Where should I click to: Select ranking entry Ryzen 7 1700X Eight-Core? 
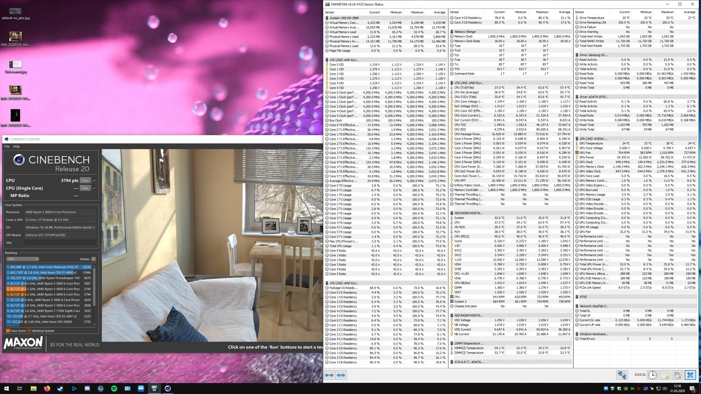[x=49, y=311]
